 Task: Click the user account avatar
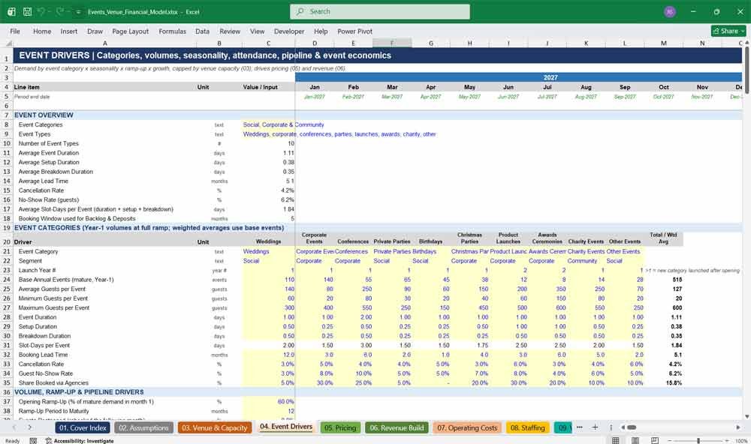(x=670, y=11)
